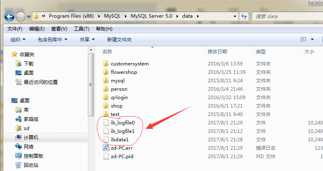Click the 新建文件夹 button

tap(119, 39)
